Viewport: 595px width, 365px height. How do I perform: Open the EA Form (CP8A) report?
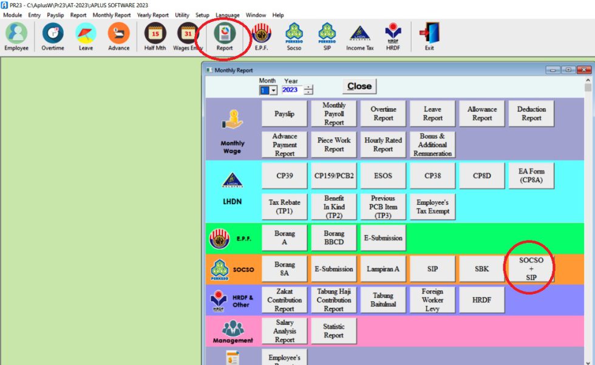click(x=531, y=176)
